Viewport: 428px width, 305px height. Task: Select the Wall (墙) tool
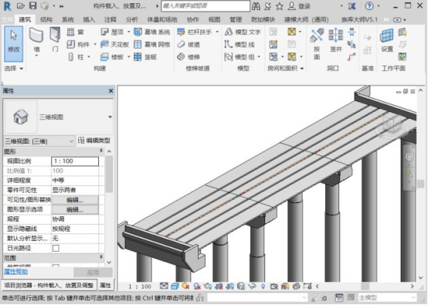[36, 39]
